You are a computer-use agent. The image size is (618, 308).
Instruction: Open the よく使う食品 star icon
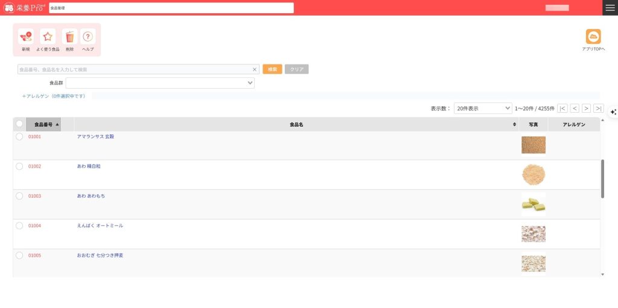click(x=48, y=37)
